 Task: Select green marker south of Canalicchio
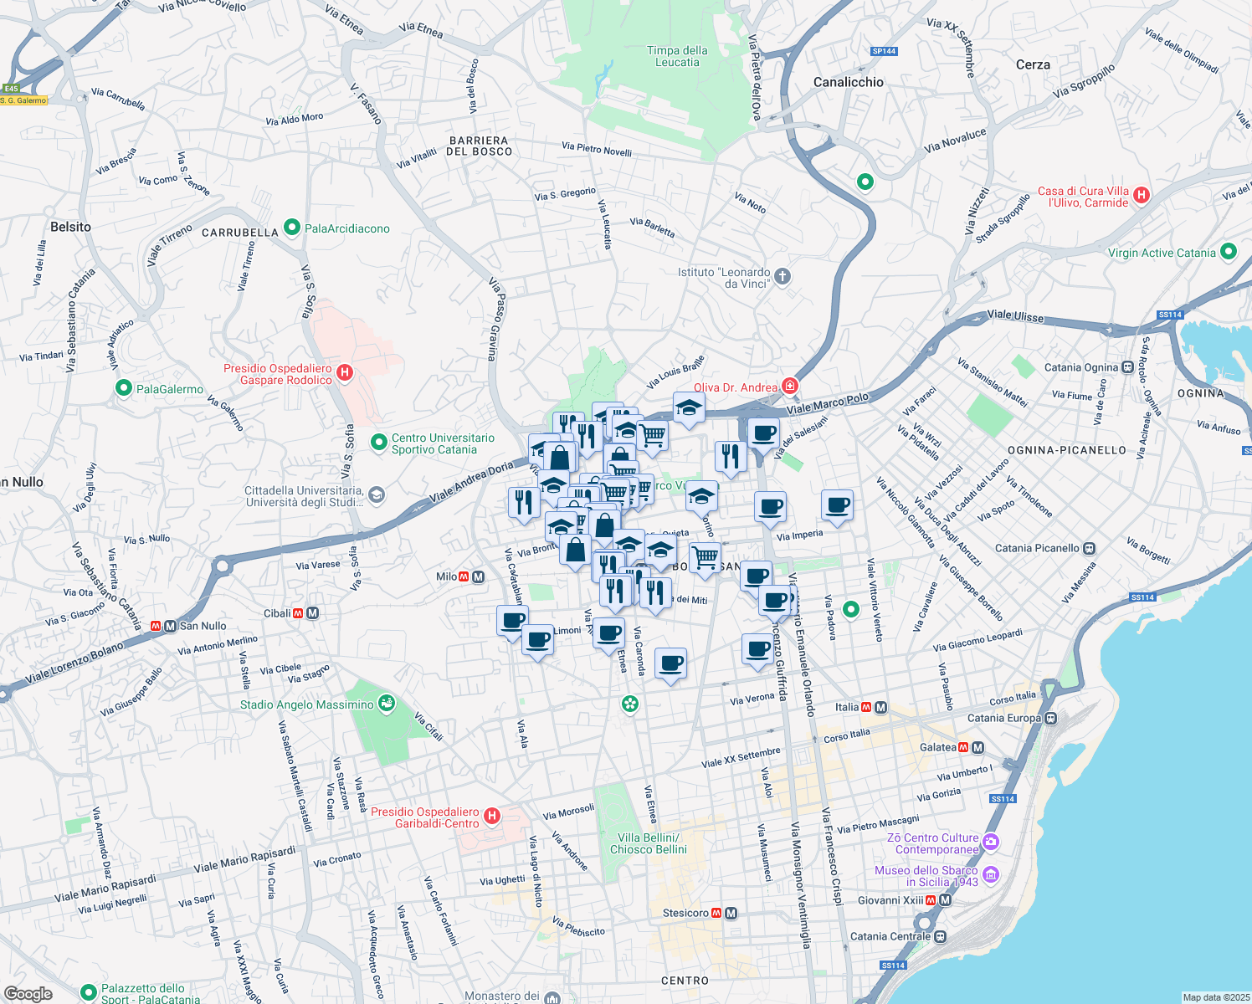coord(865,181)
